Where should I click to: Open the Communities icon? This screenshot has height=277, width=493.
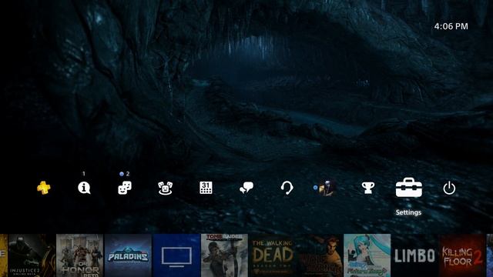point(165,188)
